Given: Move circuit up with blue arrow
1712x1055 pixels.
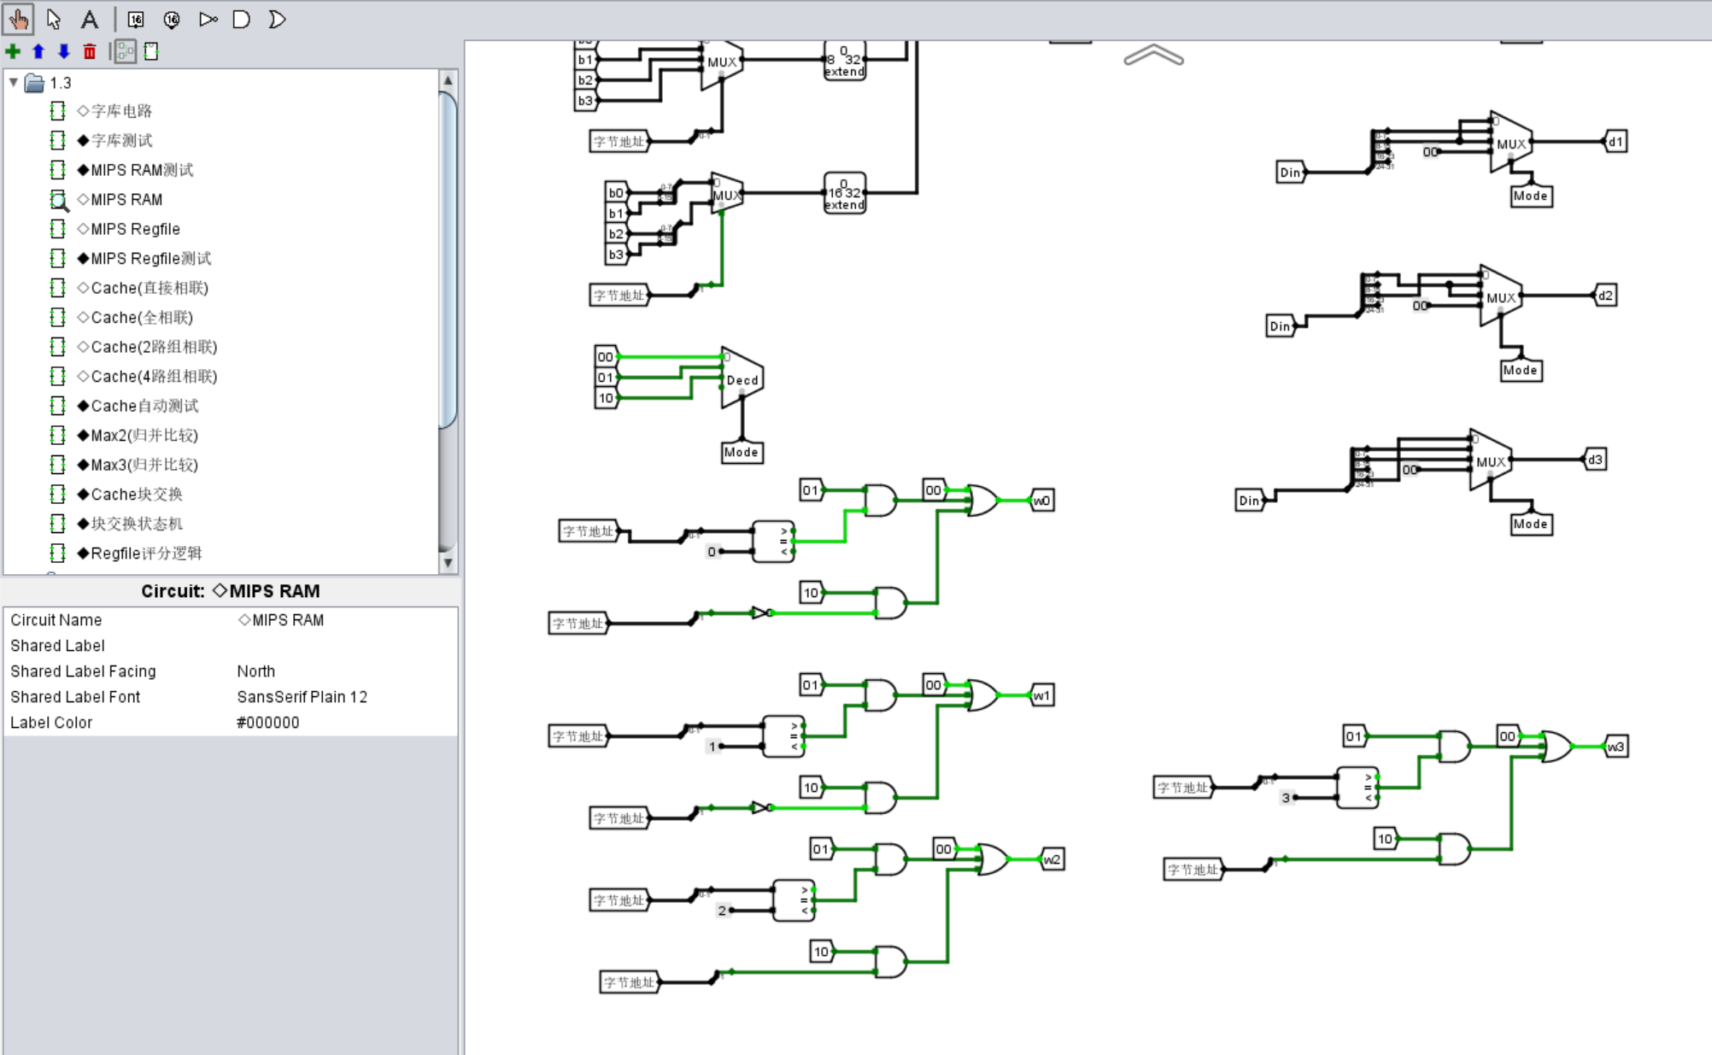Looking at the screenshot, I should (38, 51).
